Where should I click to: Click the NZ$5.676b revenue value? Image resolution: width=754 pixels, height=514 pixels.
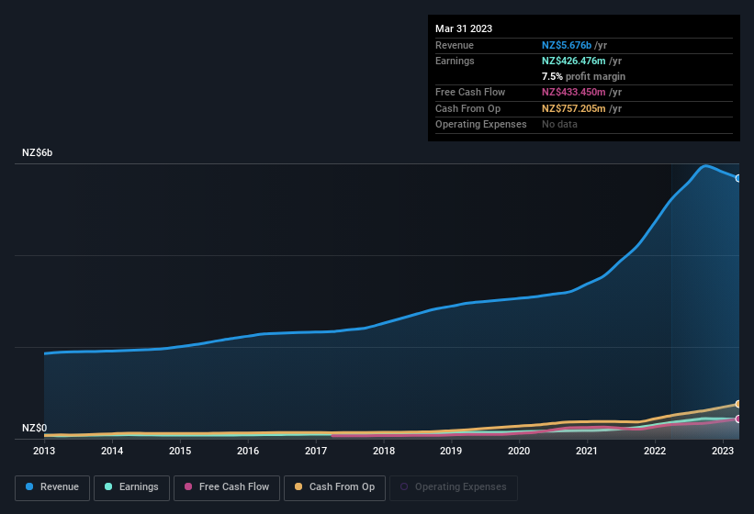[567, 45]
